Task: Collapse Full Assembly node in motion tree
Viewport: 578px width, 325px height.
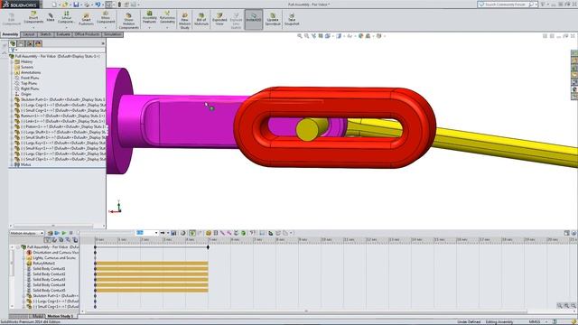Action: pos(18,246)
